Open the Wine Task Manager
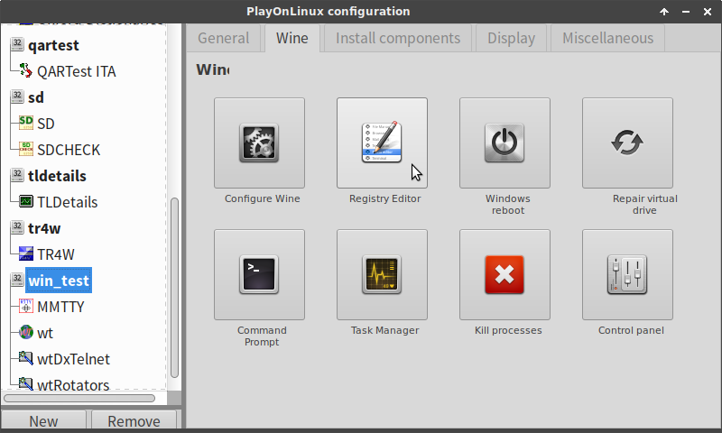This screenshot has height=433, width=722. tap(382, 275)
